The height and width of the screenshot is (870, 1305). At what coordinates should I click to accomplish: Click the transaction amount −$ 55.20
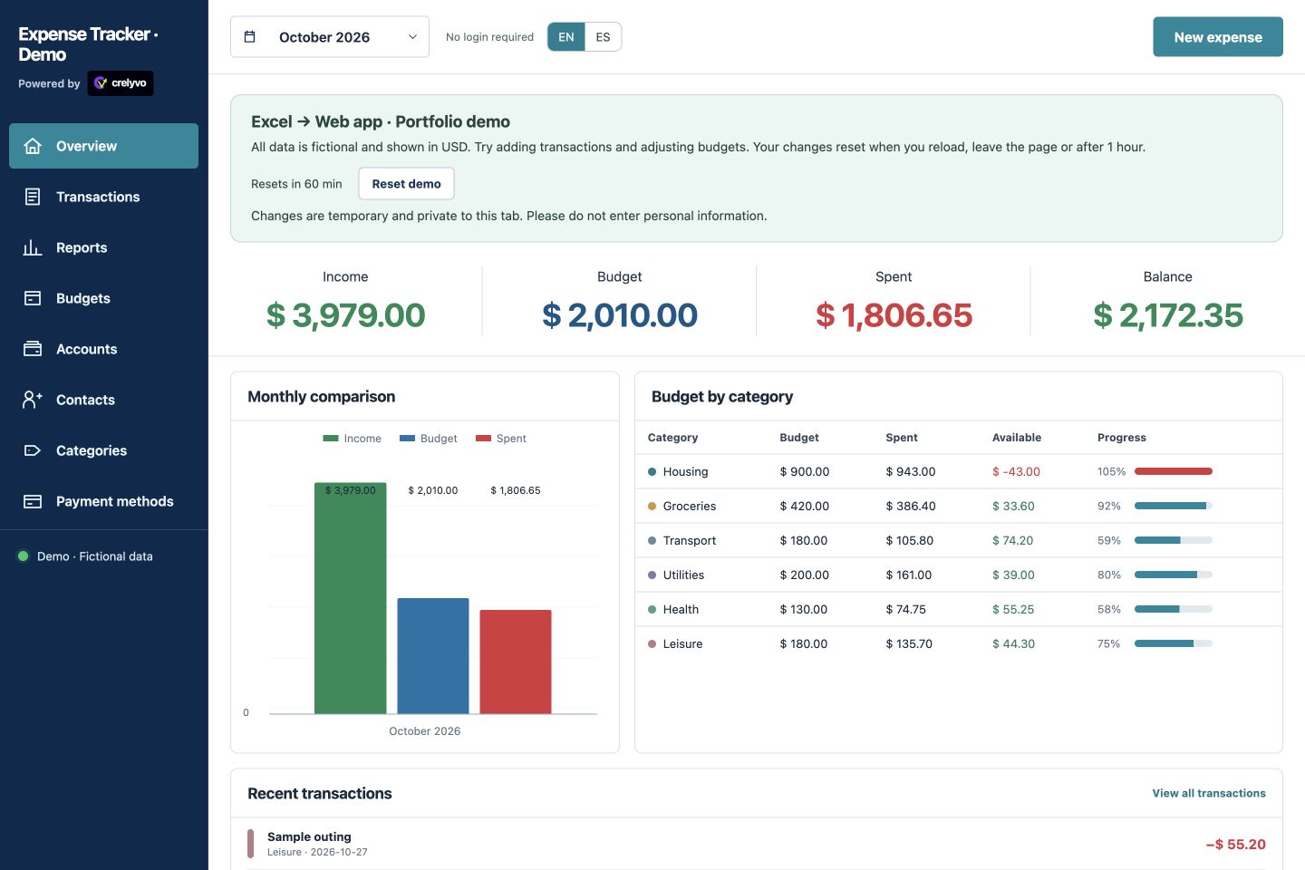[1235, 844]
